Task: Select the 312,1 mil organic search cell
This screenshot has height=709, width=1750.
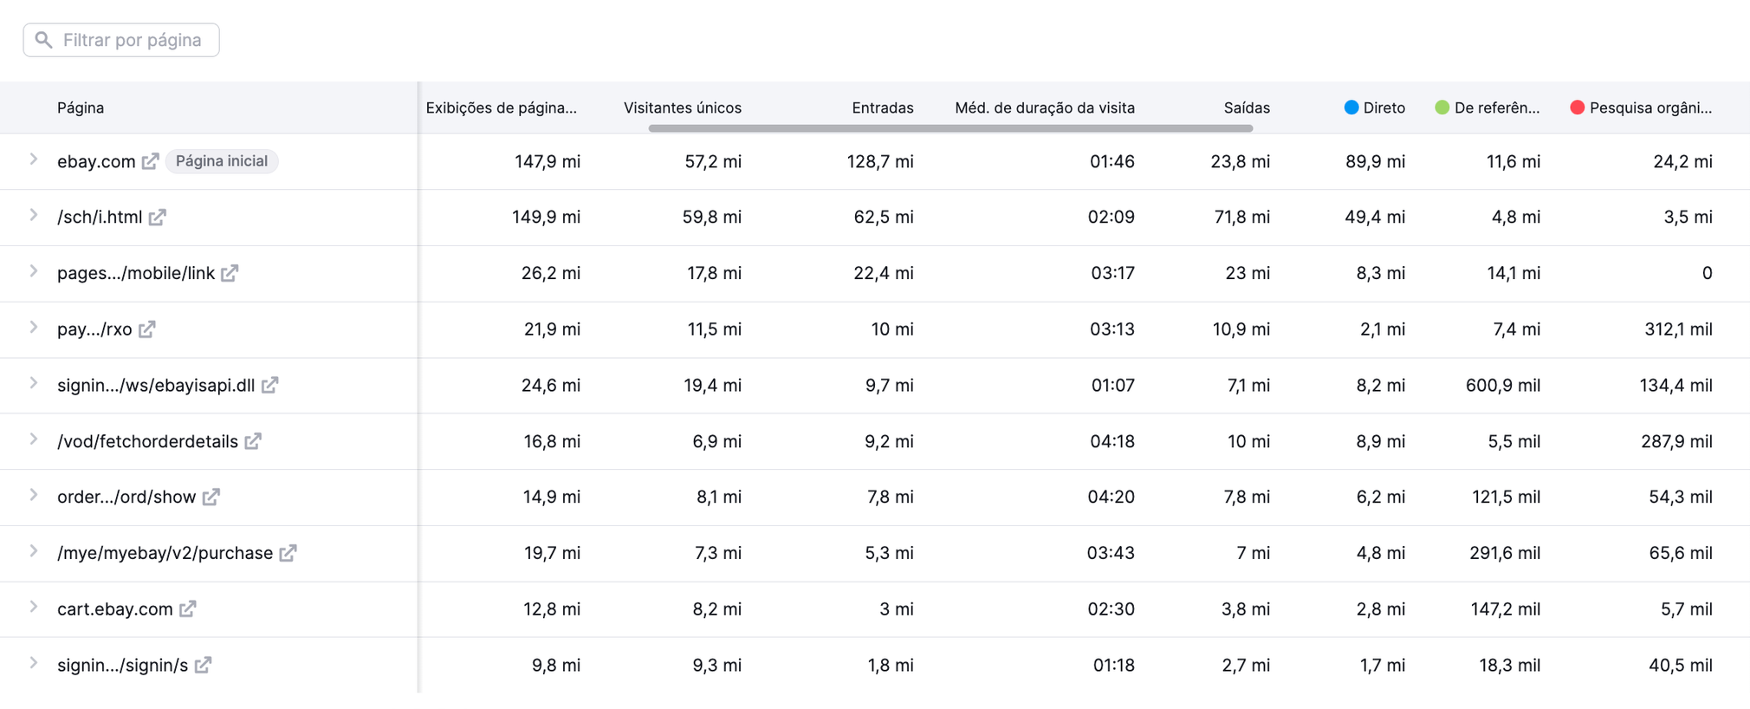Action: click(1679, 329)
